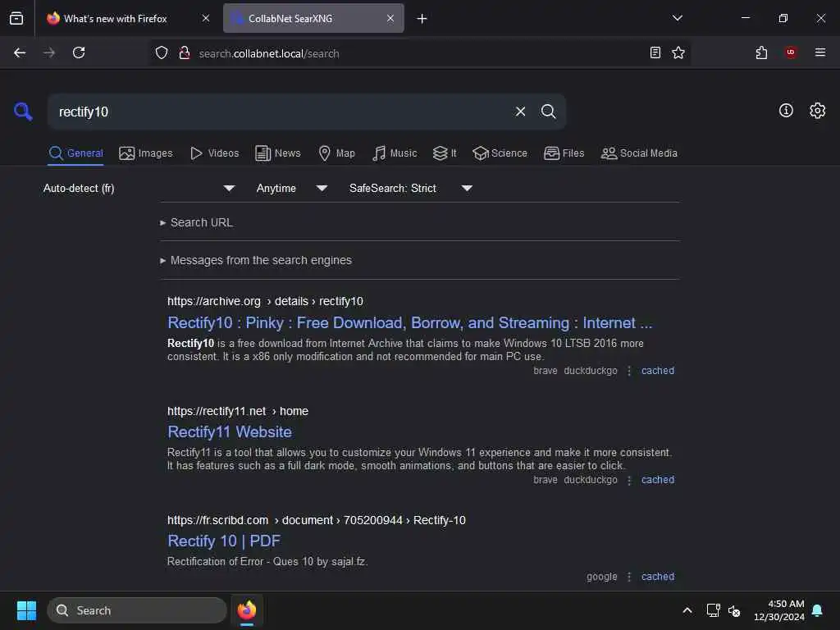Open Firefox extensions puzzle icon

point(761,52)
